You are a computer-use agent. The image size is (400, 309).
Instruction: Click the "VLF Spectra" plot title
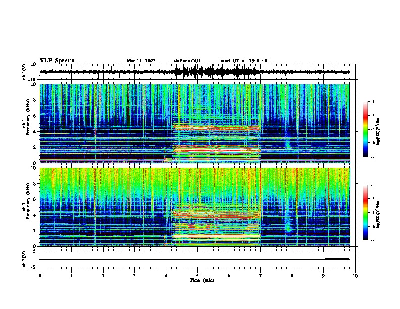pyautogui.click(x=57, y=61)
